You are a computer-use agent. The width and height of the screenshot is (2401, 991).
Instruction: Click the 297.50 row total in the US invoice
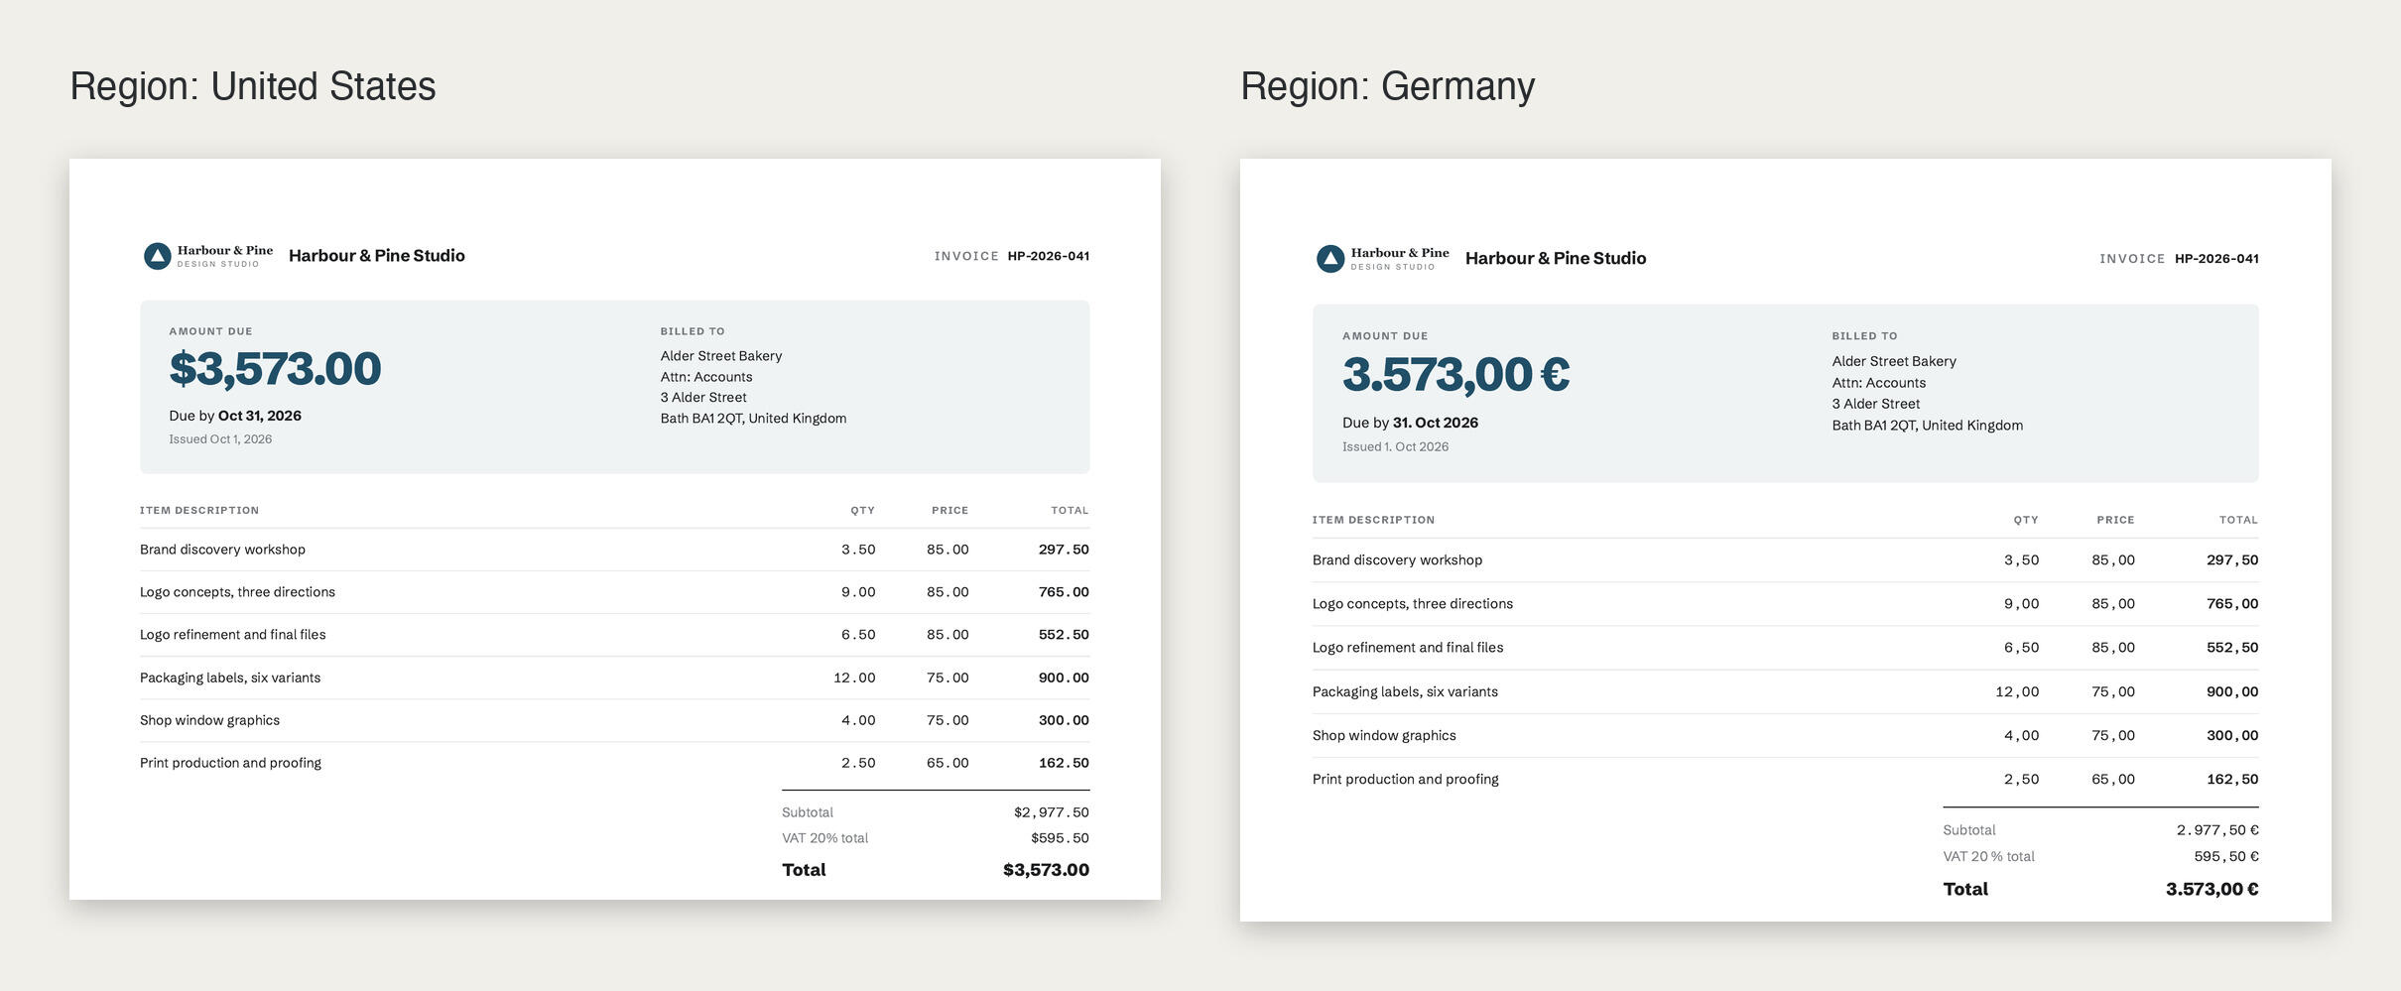(x=1064, y=550)
